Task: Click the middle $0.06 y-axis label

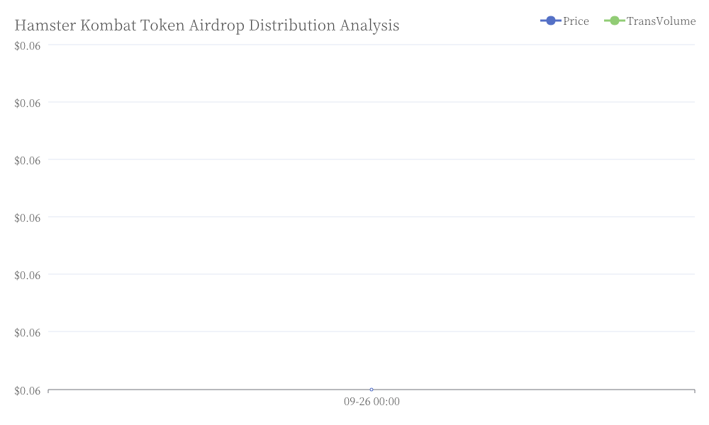Action: pos(27,217)
